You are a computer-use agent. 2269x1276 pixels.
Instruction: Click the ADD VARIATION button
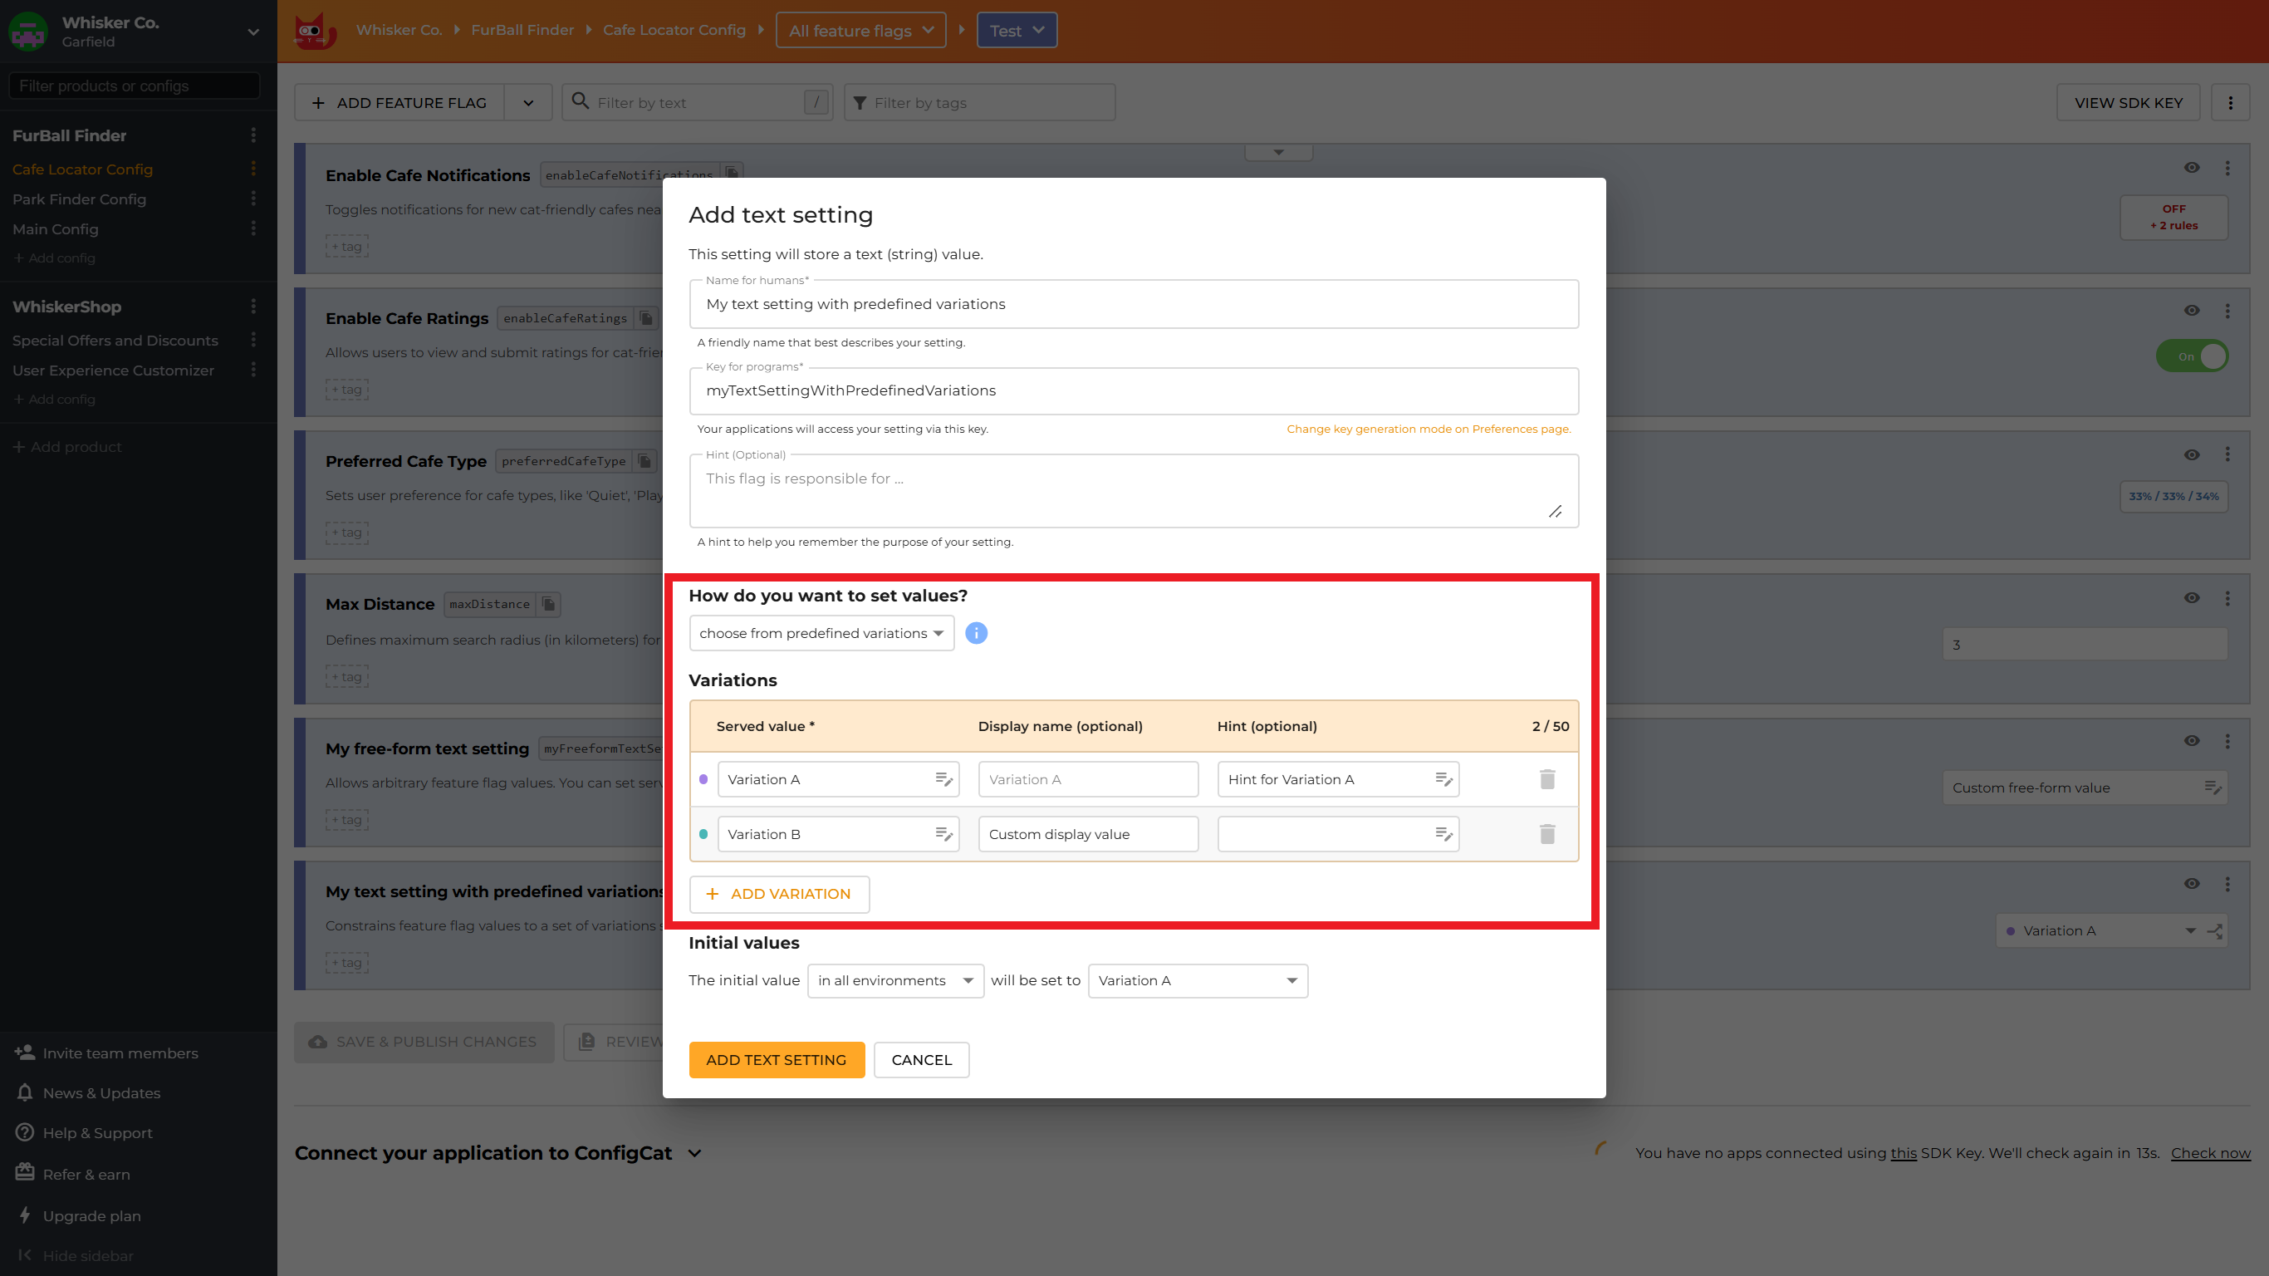pyautogui.click(x=779, y=894)
